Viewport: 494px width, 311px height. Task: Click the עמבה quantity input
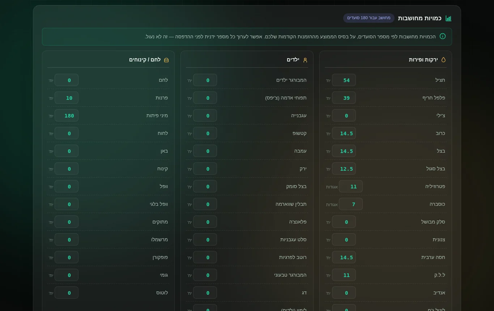pos(205,151)
